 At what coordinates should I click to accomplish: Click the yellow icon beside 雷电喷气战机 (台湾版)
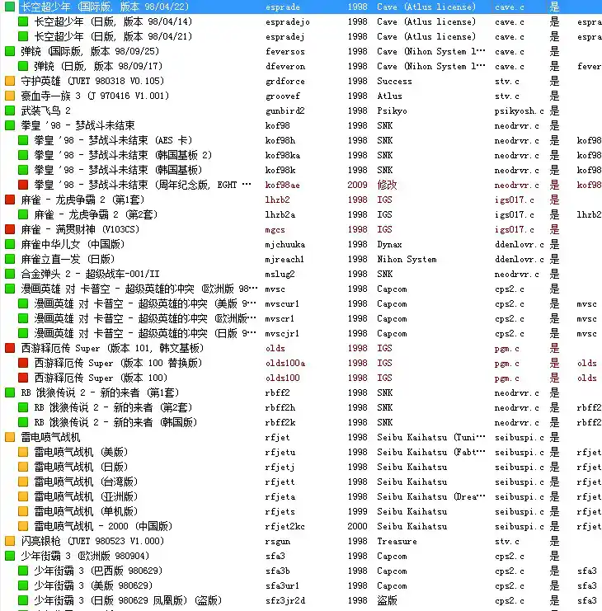click(23, 482)
